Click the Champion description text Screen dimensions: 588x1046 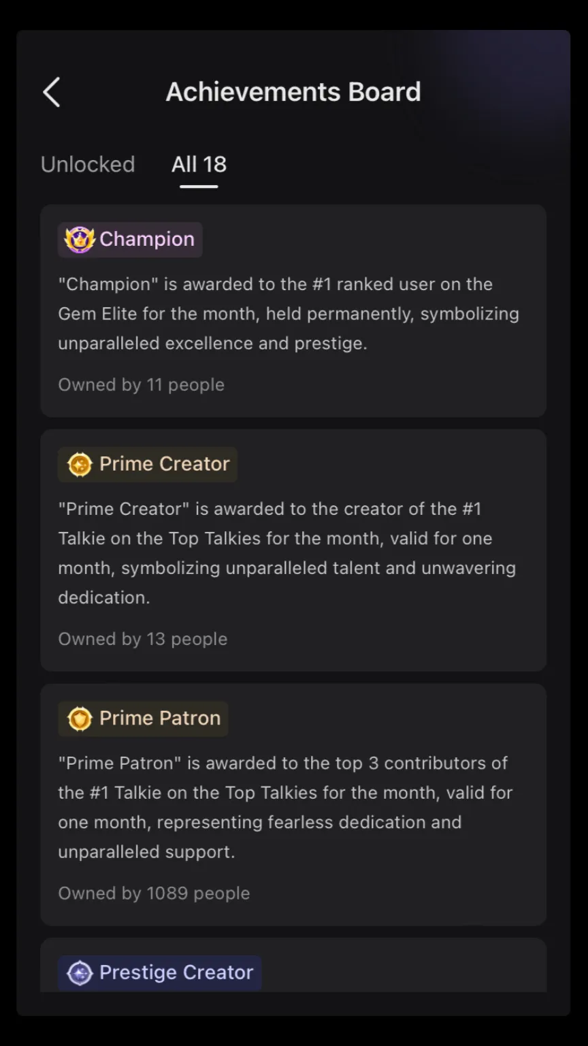pyautogui.click(x=289, y=313)
